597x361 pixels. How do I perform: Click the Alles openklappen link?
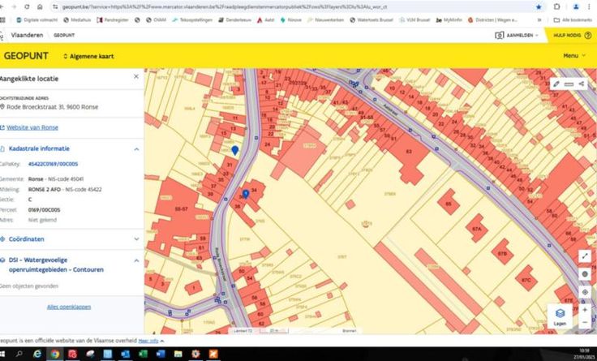(69, 307)
